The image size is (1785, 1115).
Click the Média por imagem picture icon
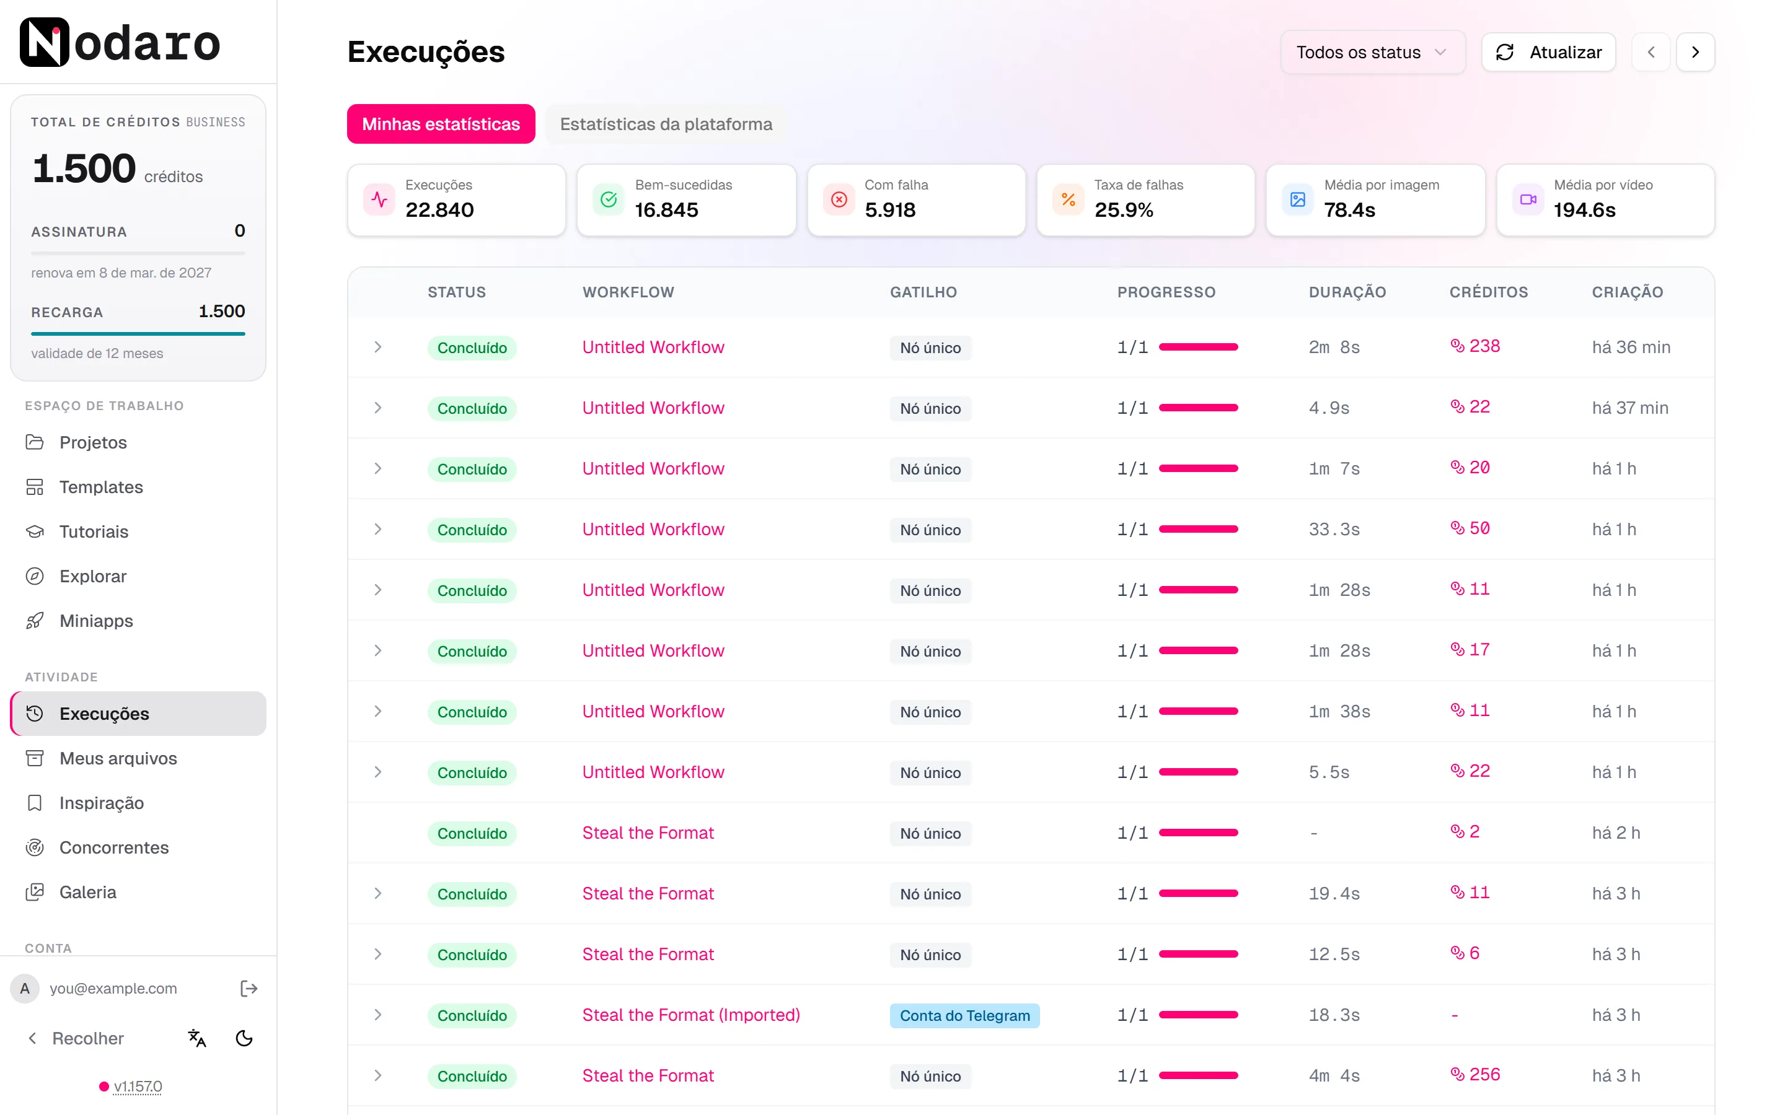1297,200
